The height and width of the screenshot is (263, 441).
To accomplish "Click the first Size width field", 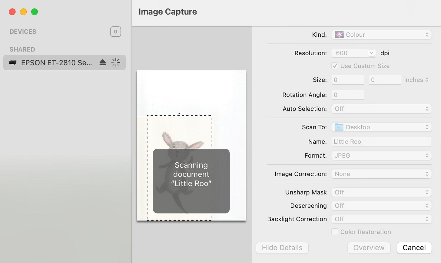I will click(x=348, y=80).
